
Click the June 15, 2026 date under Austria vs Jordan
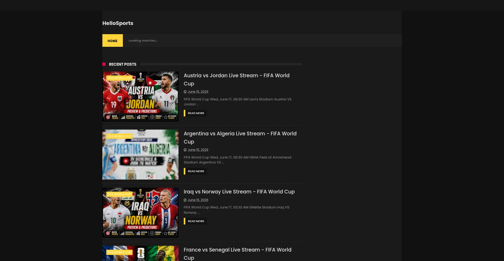point(198,92)
